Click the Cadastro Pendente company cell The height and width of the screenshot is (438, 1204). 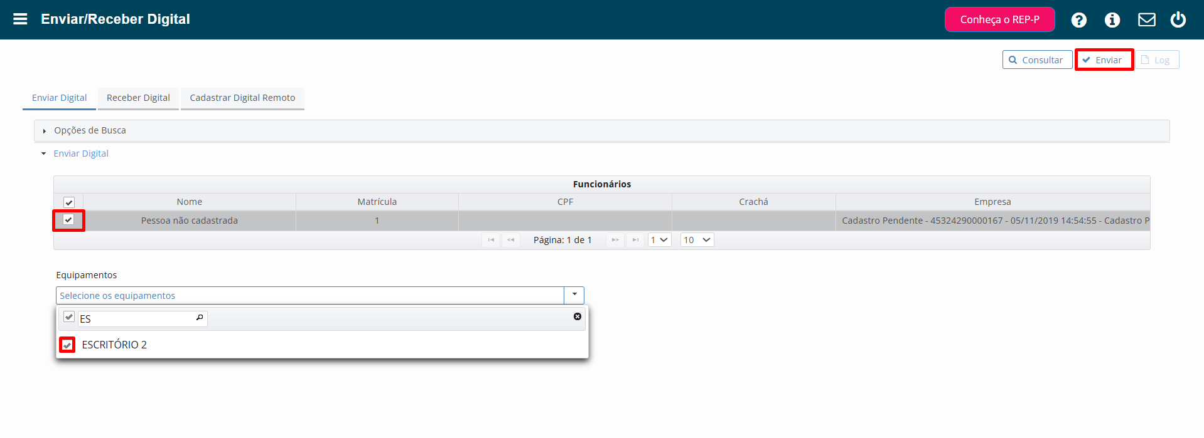992,221
